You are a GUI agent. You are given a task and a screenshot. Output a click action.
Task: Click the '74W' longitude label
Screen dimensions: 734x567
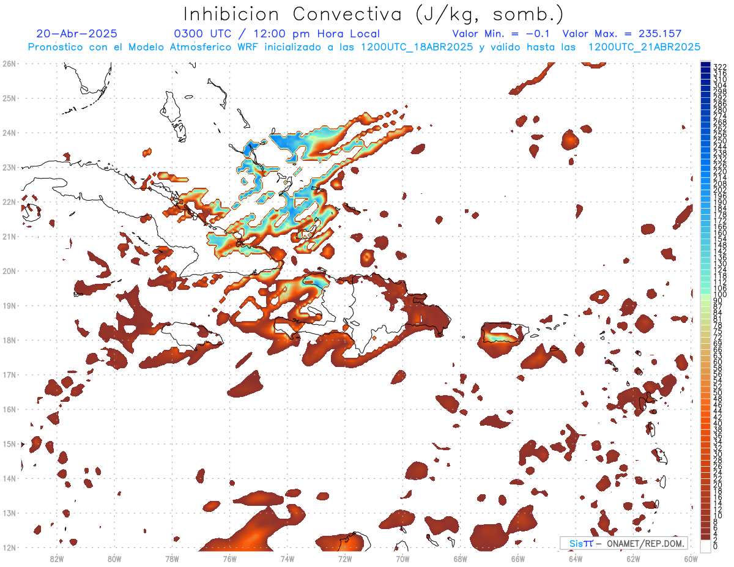[x=287, y=558]
